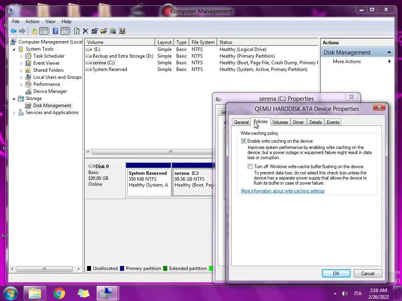Select Computer Management (Local) root node
This screenshot has width=402, height=301.
pyautogui.click(x=50, y=42)
